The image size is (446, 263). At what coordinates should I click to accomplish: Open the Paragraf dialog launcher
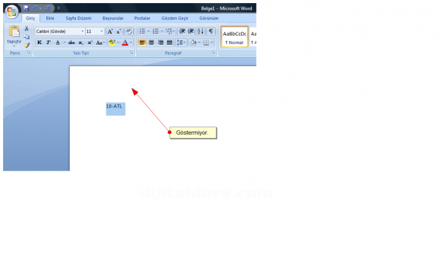pos(213,53)
